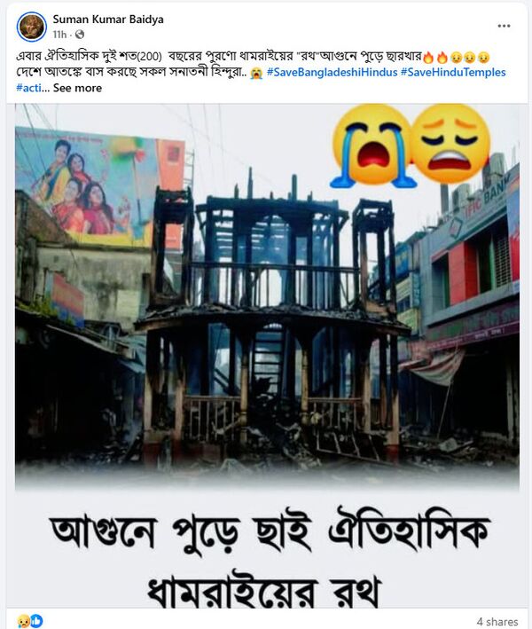The height and width of the screenshot is (629, 532).
Task: Open the three-dot post options menu
Action: pos(504,26)
